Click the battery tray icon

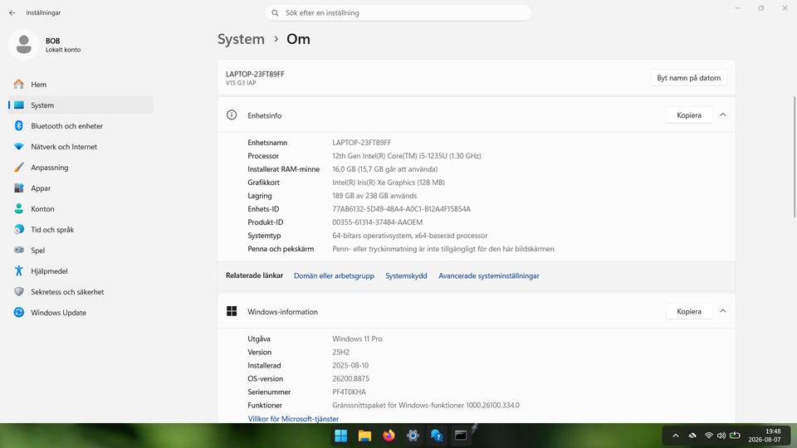[735, 436]
